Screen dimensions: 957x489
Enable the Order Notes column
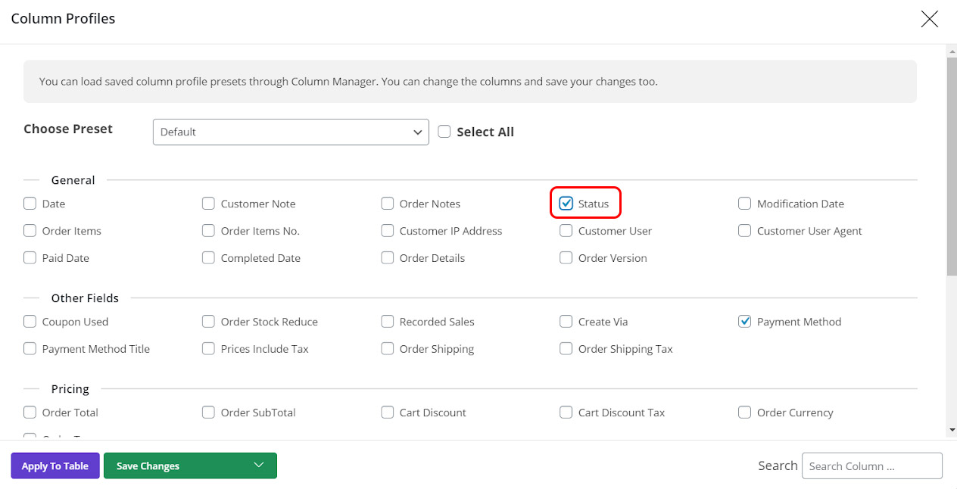[387, 204]
